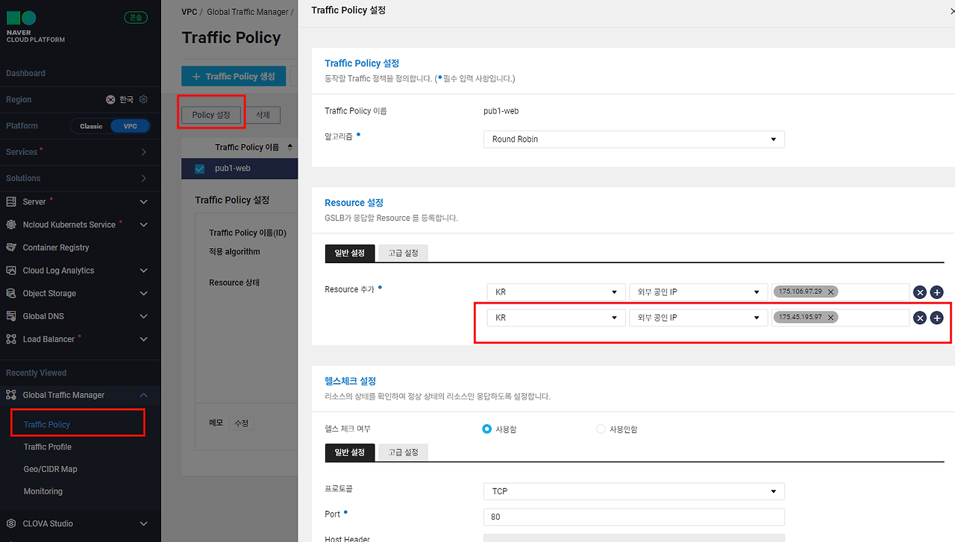Click the Policy 설정 button

pyautogui.click(x=211, y=115)
